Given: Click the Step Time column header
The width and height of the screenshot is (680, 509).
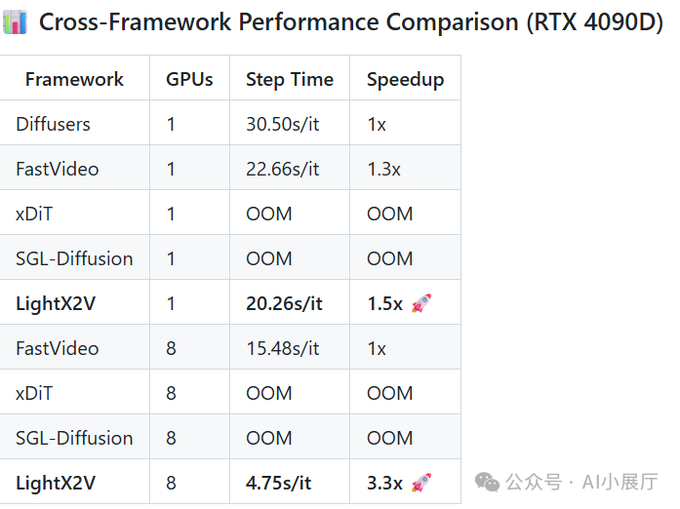Looking at the screenshot, I should pos(290,80).
